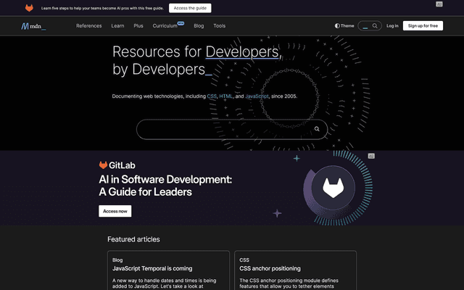Toggle the Theme switcher

(344, 26)
